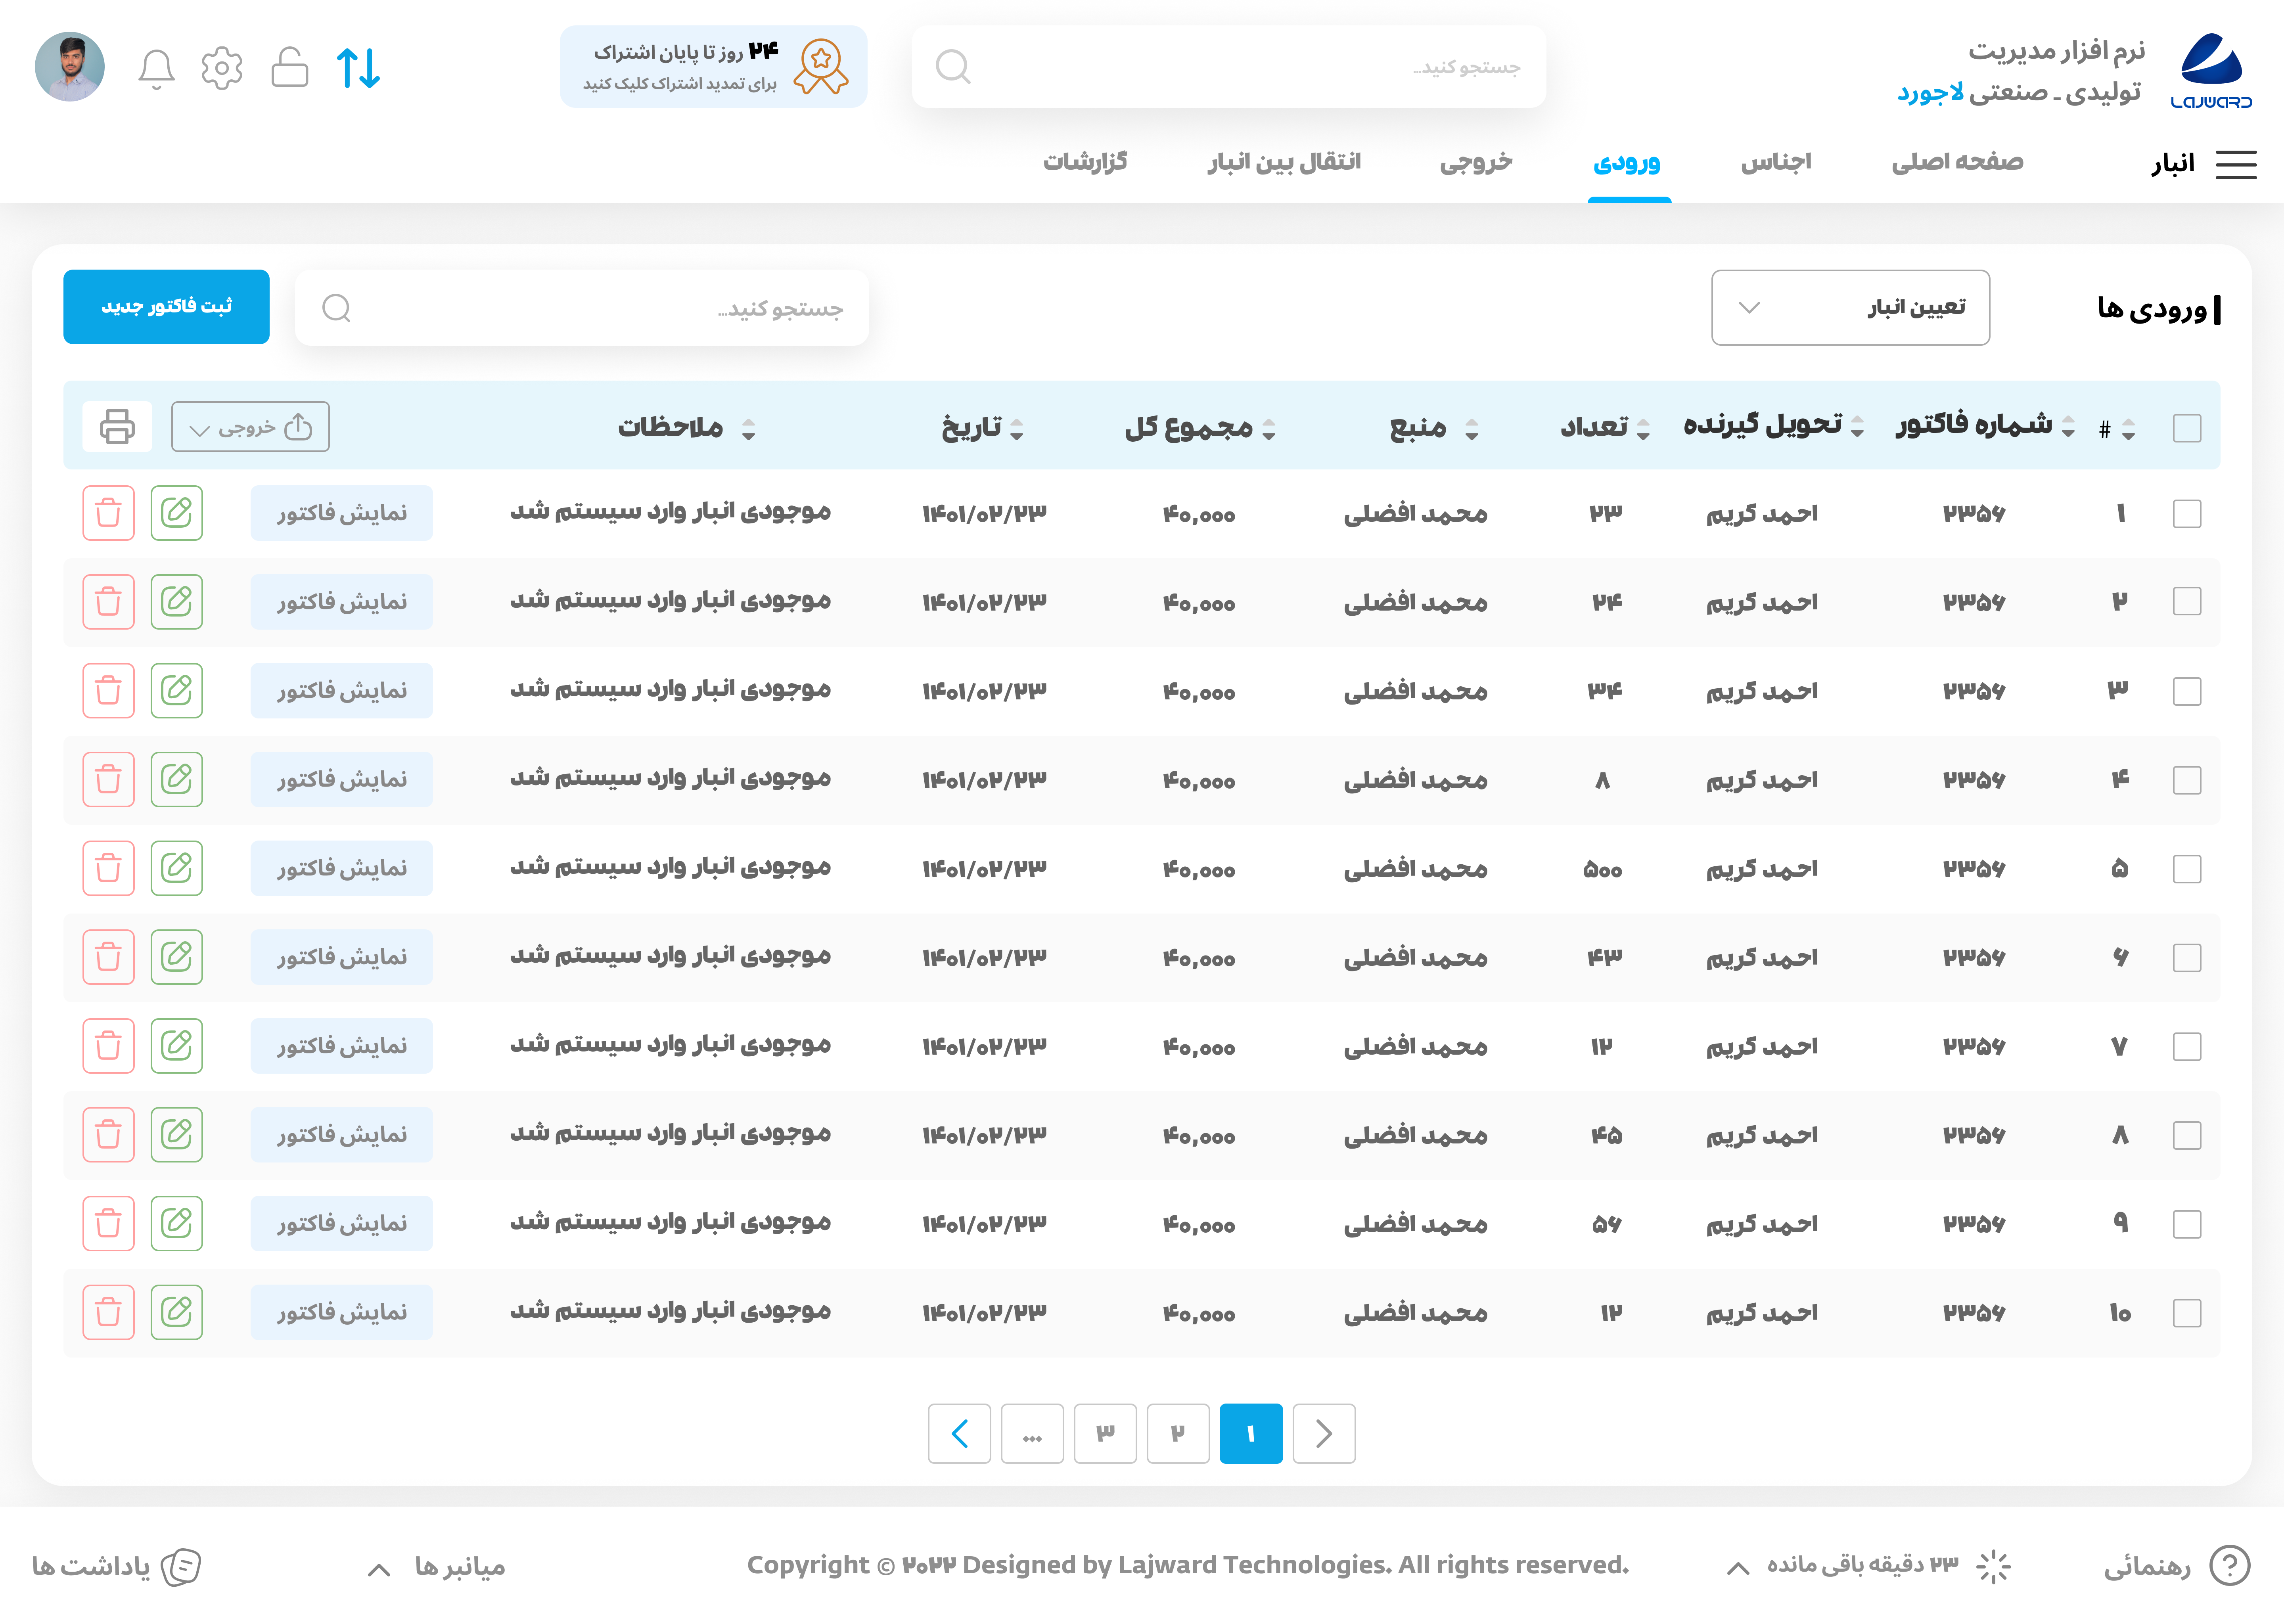Click the ثبت فاکتور جدید button
This screenshot has height=1624, width=2284.
166,307
